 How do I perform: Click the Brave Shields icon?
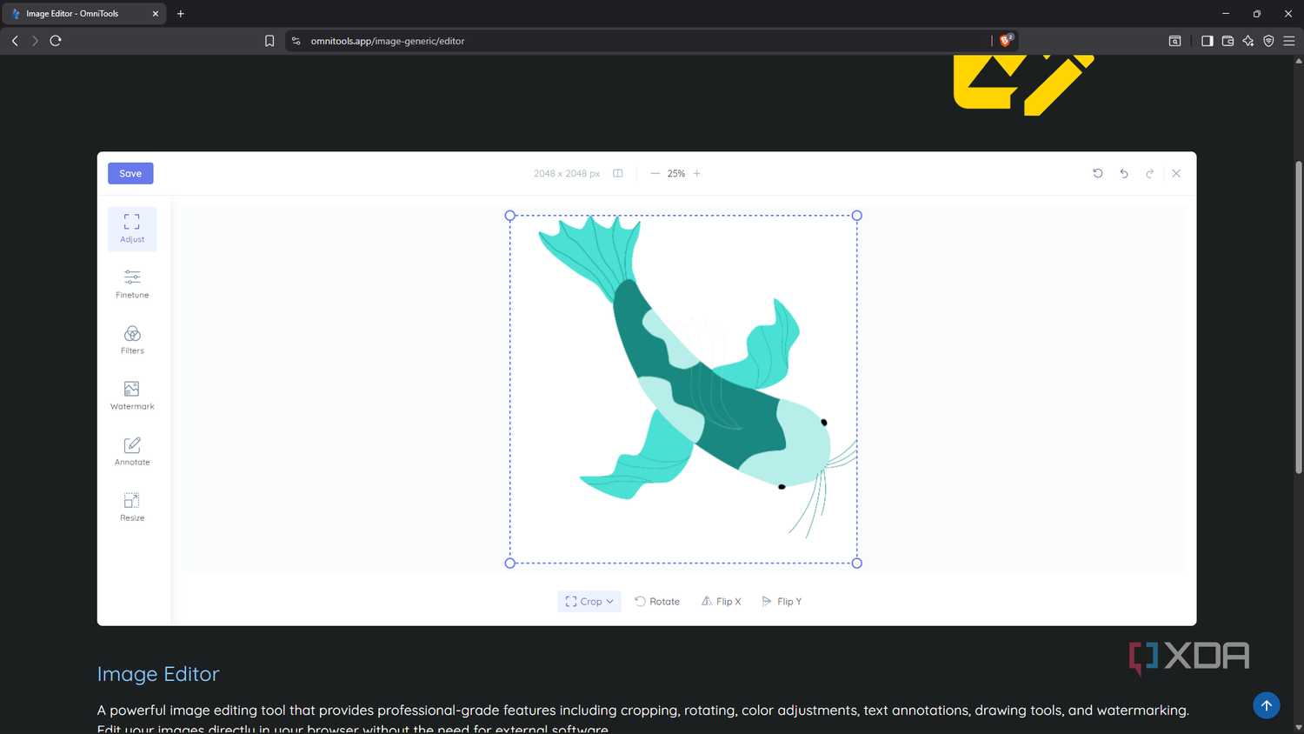tap(1006, 40)
